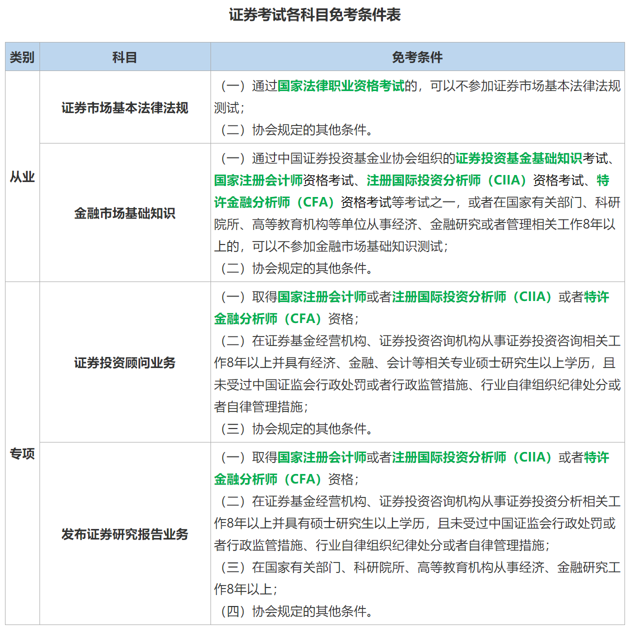Select the "发布证券研究报告业务" subject cell
Image resolution: width=627 pixels, height=629 pixels.
pos(124,534)
